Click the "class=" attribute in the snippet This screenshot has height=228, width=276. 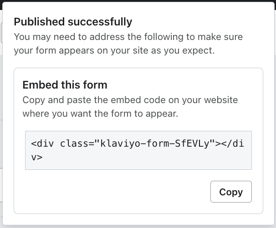(76, 144)
